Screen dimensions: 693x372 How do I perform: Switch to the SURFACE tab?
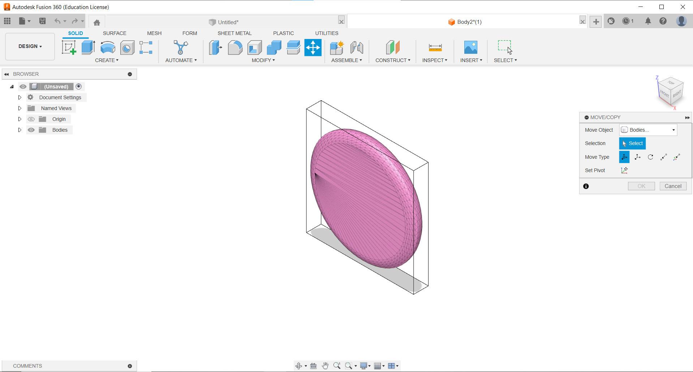pos(115,33)
